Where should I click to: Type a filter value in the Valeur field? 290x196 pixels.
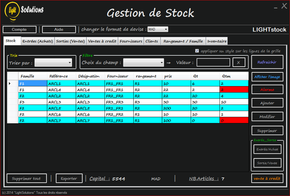coord(213,62)
